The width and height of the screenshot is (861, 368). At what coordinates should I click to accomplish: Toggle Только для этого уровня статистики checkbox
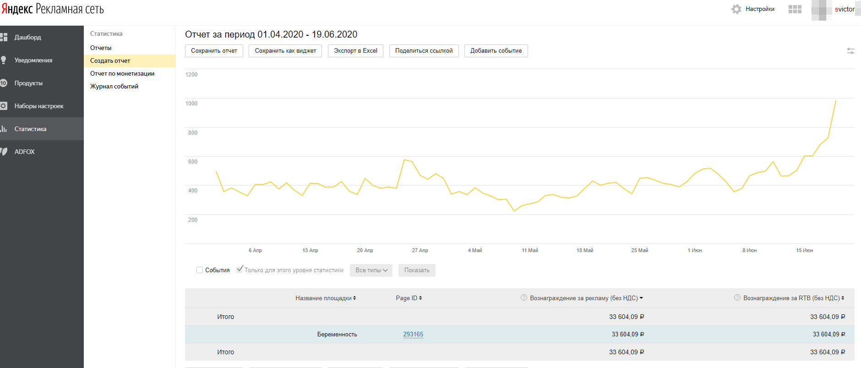click(x=240, y=269)
